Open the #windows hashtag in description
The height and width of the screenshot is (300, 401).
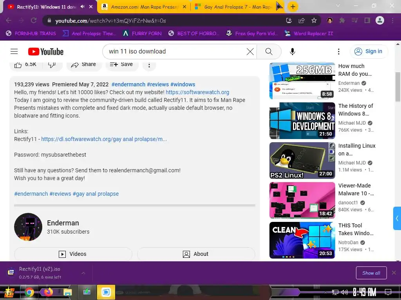pyautogui.click(x=182, y=84)
